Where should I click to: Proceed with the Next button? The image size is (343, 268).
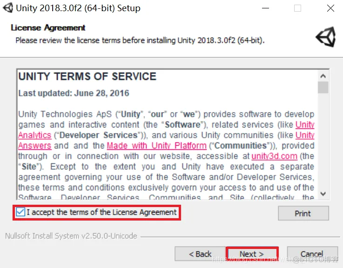tap(252, 254)
